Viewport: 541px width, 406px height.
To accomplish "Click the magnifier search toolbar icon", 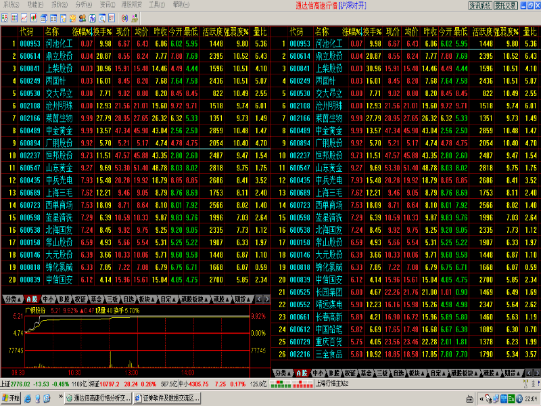I will pyautogui.click(x=102, y=18).
